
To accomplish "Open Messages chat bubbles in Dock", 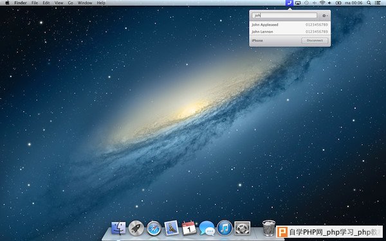I will 207,228.
